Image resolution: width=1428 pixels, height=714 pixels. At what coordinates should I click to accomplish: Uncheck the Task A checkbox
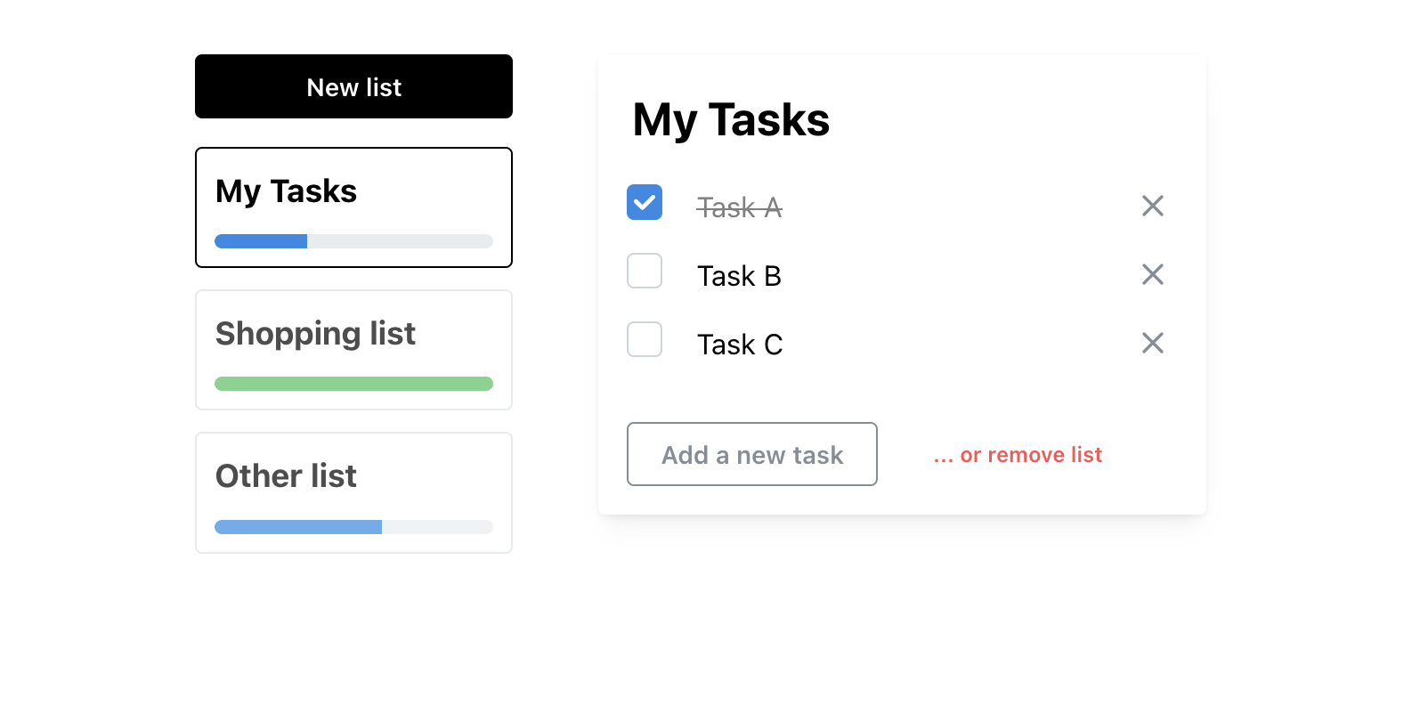click(645, 202)
